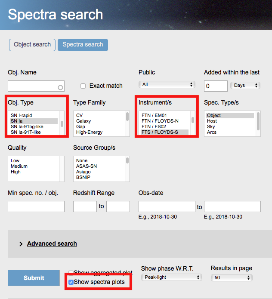Submit the spectra search form
Screen dimensions: 272x299
[34, 278]
